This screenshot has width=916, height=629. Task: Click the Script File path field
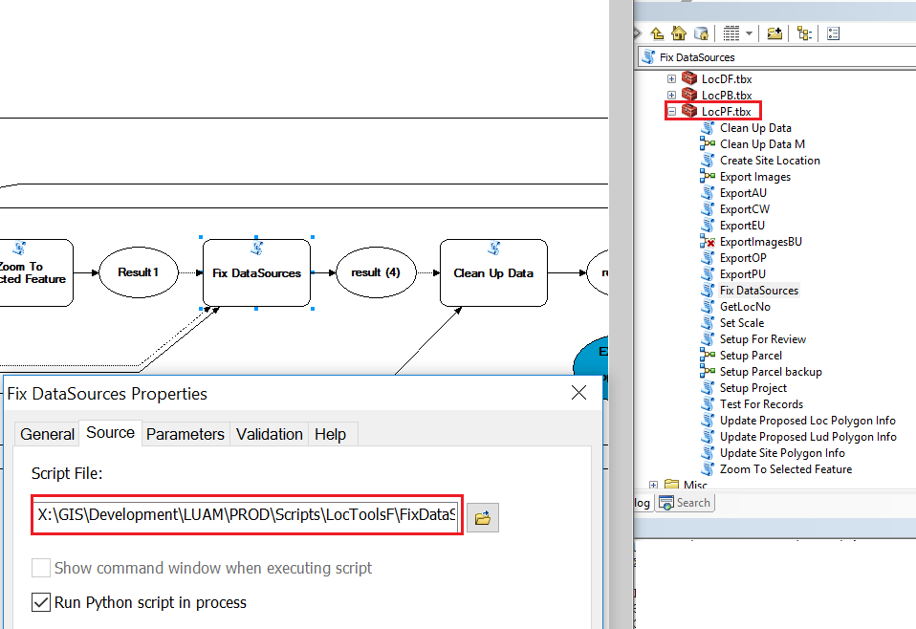247,514
